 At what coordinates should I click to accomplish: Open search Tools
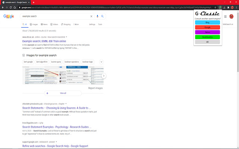pyautogui.click(x=100, y=24)
